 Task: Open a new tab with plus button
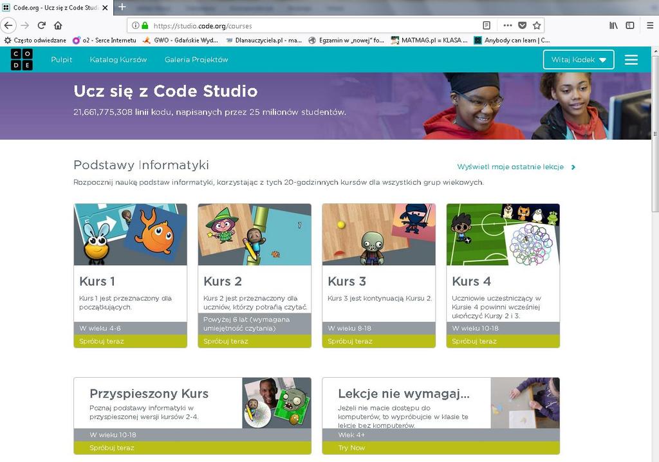(122, 6)
